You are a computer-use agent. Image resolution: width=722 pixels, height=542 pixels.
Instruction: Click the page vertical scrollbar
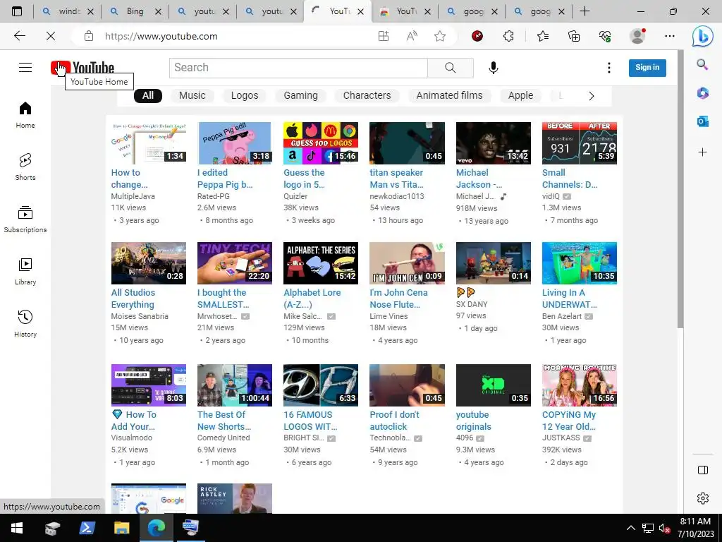(x=680, y=189)
